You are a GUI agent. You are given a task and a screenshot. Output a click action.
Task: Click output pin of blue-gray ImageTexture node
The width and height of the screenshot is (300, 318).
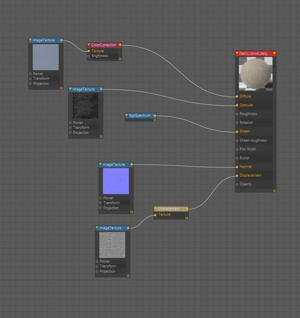click(x=61, y=40)
